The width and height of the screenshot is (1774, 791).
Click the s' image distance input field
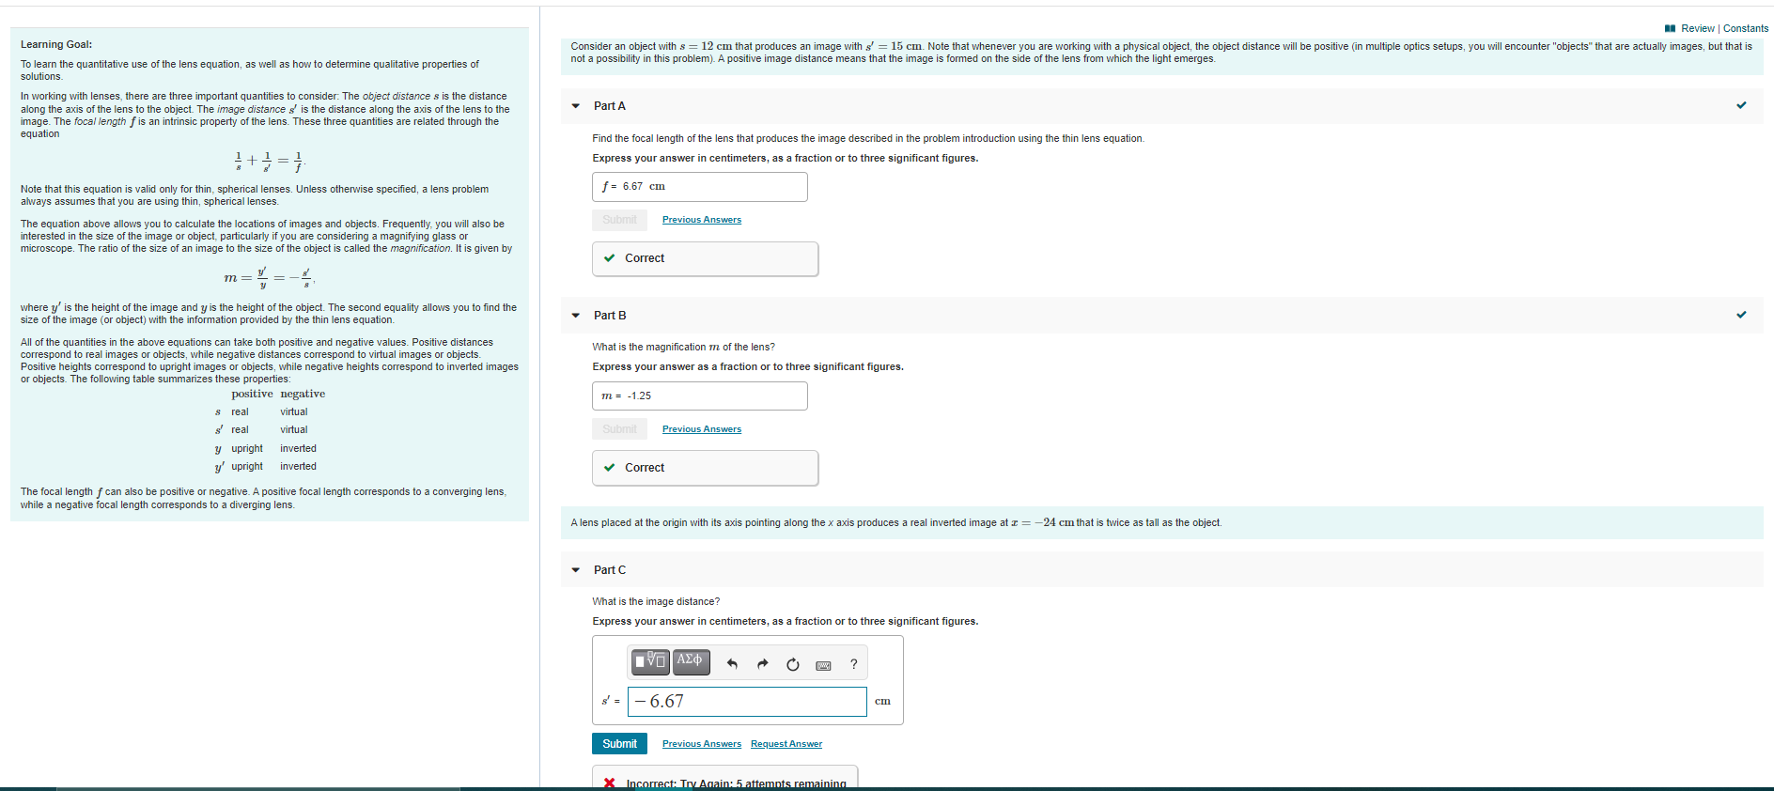pyautogui.click(x=747, y=702)
